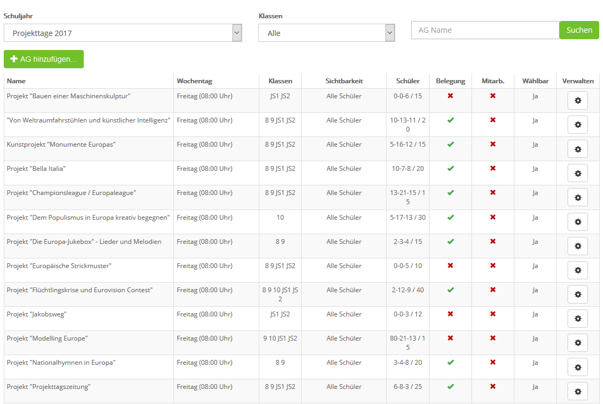The width and height of the screenshot is (603, 404).
Task: Expand the Klassen dropdown showing "Alle"
Action: [x=326, y=33]
